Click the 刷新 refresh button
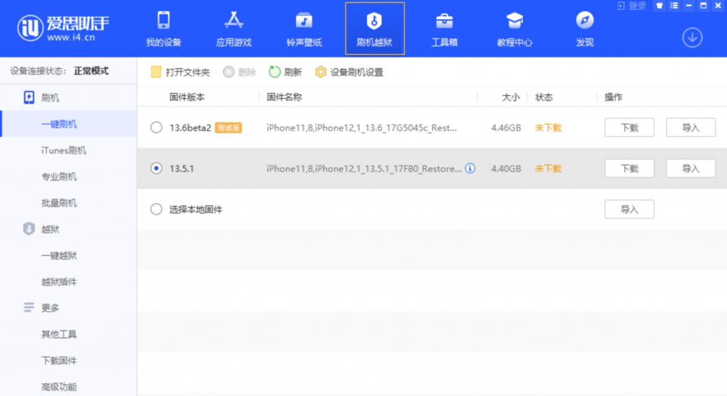The height and width of the screenshot is (396, 727). 285,72
